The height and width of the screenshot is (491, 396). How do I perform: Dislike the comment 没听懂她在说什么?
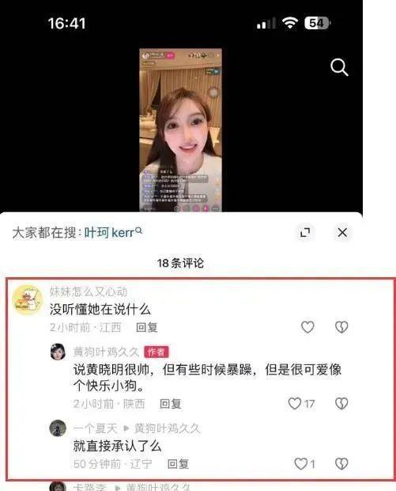coord(341,327)
